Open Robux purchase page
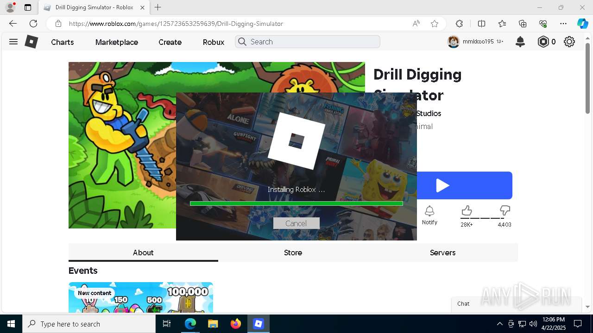The width and height of the screenshot is (593, 333). (214, 42)
